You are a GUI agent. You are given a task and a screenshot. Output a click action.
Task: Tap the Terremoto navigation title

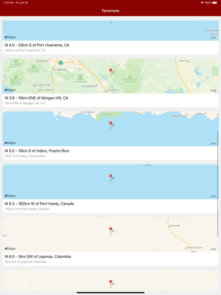click(110, 11)
